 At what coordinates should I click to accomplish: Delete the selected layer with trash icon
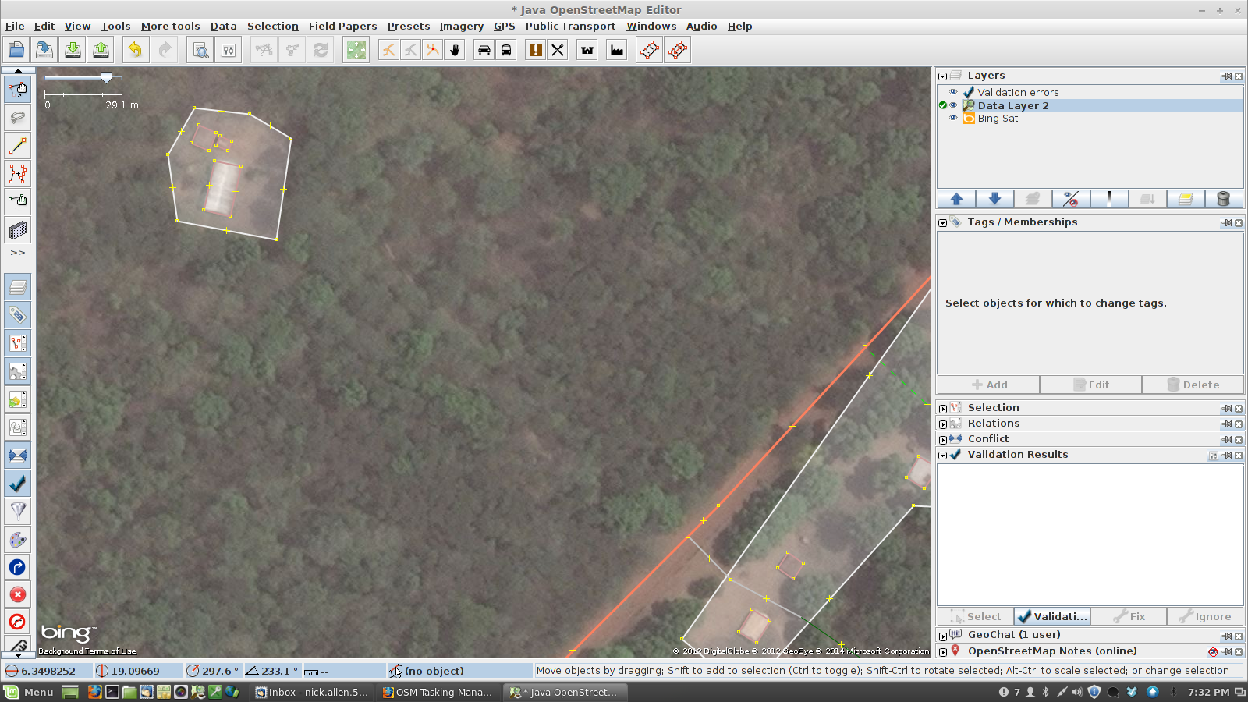click(x=1223, y=199)
